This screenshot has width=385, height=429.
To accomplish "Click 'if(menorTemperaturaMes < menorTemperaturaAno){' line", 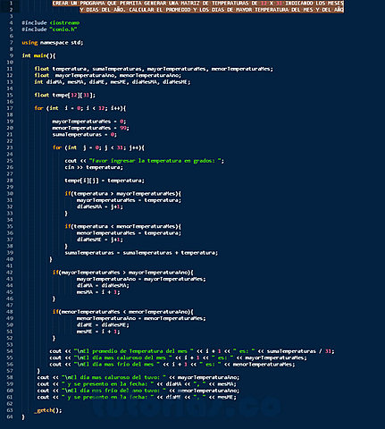I will (x=123, y=312).
